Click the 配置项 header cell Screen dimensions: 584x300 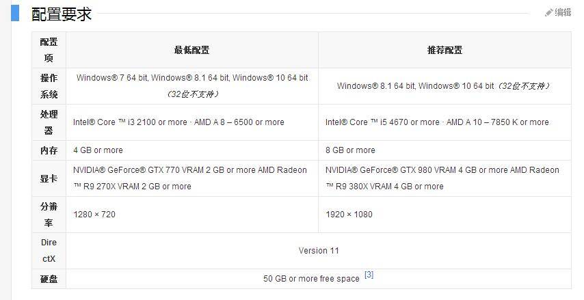[x=49, y=50]
